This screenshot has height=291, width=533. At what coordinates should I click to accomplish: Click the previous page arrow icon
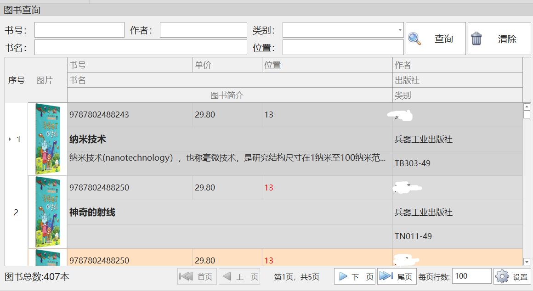point(227,276)
